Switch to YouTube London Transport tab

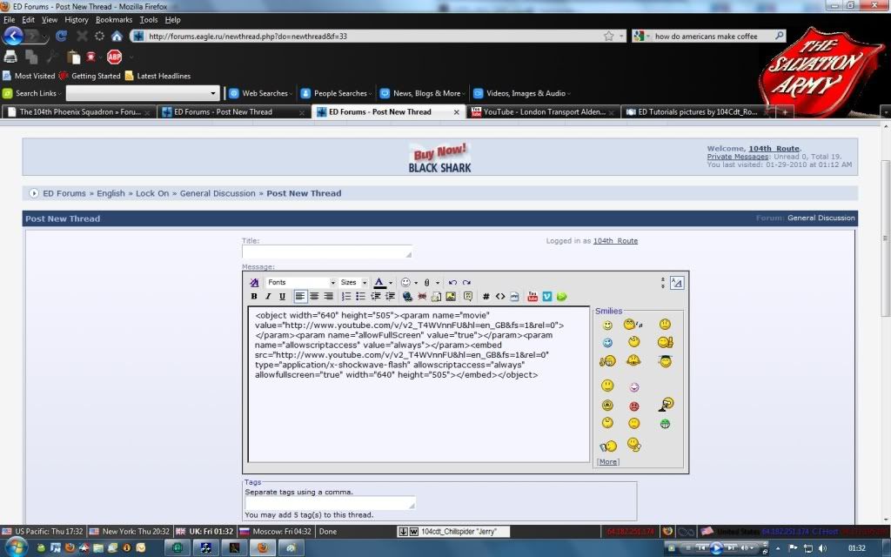click(542, 112)
